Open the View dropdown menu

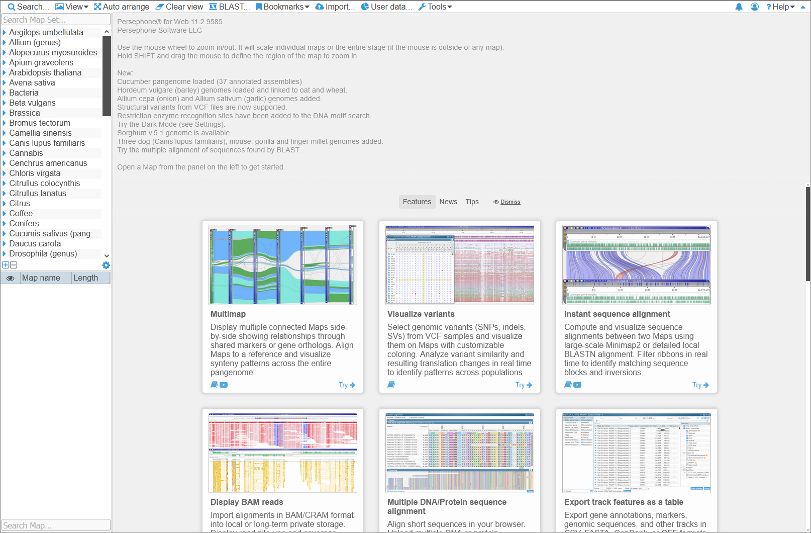(72, 7)
